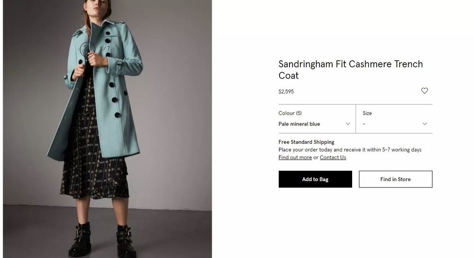Open the Size dropdown field

pos(394,124)
